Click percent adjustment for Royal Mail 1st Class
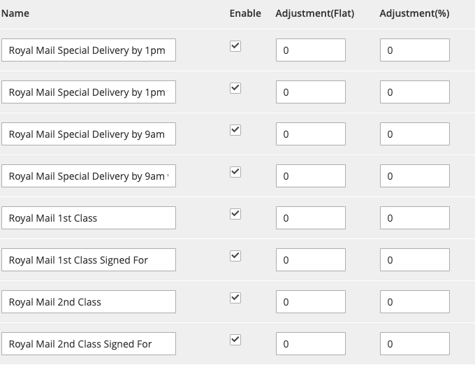This screenshot has width=475, height=365. (415, 218)
